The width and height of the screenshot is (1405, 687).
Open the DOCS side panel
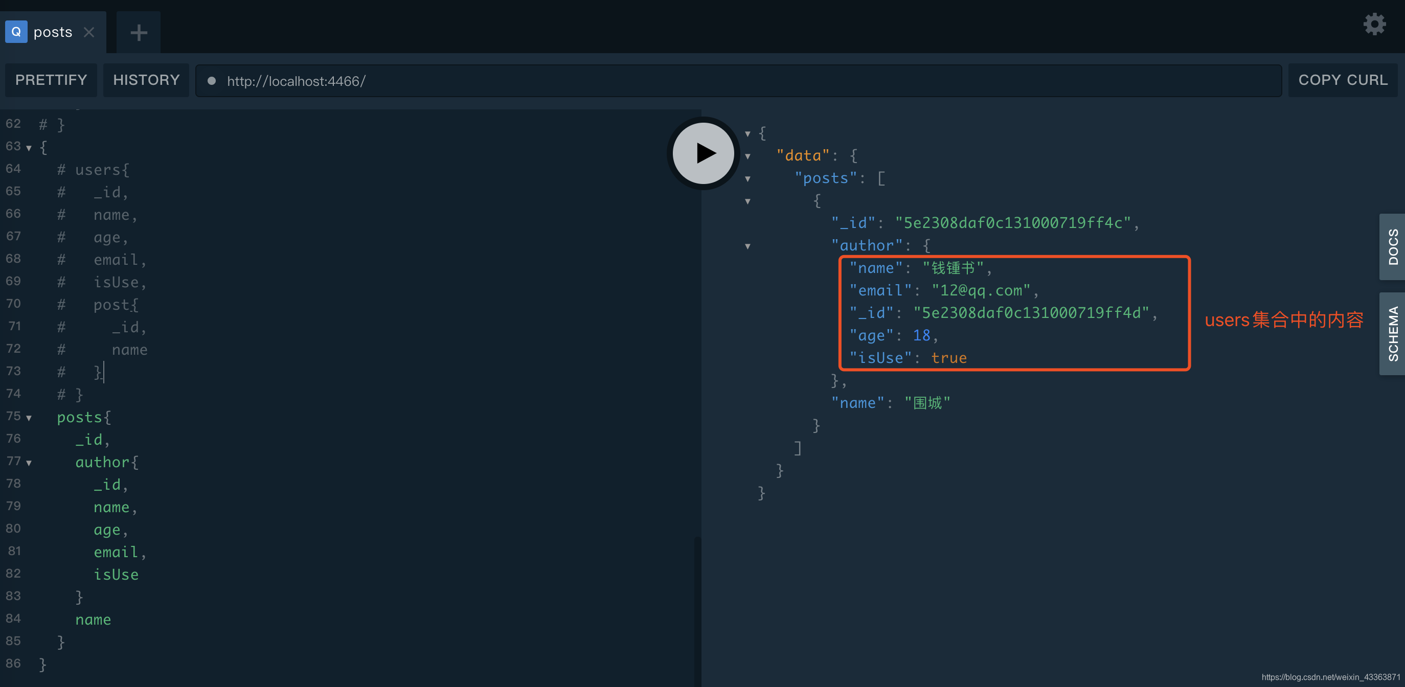(x=1392, y=247)
